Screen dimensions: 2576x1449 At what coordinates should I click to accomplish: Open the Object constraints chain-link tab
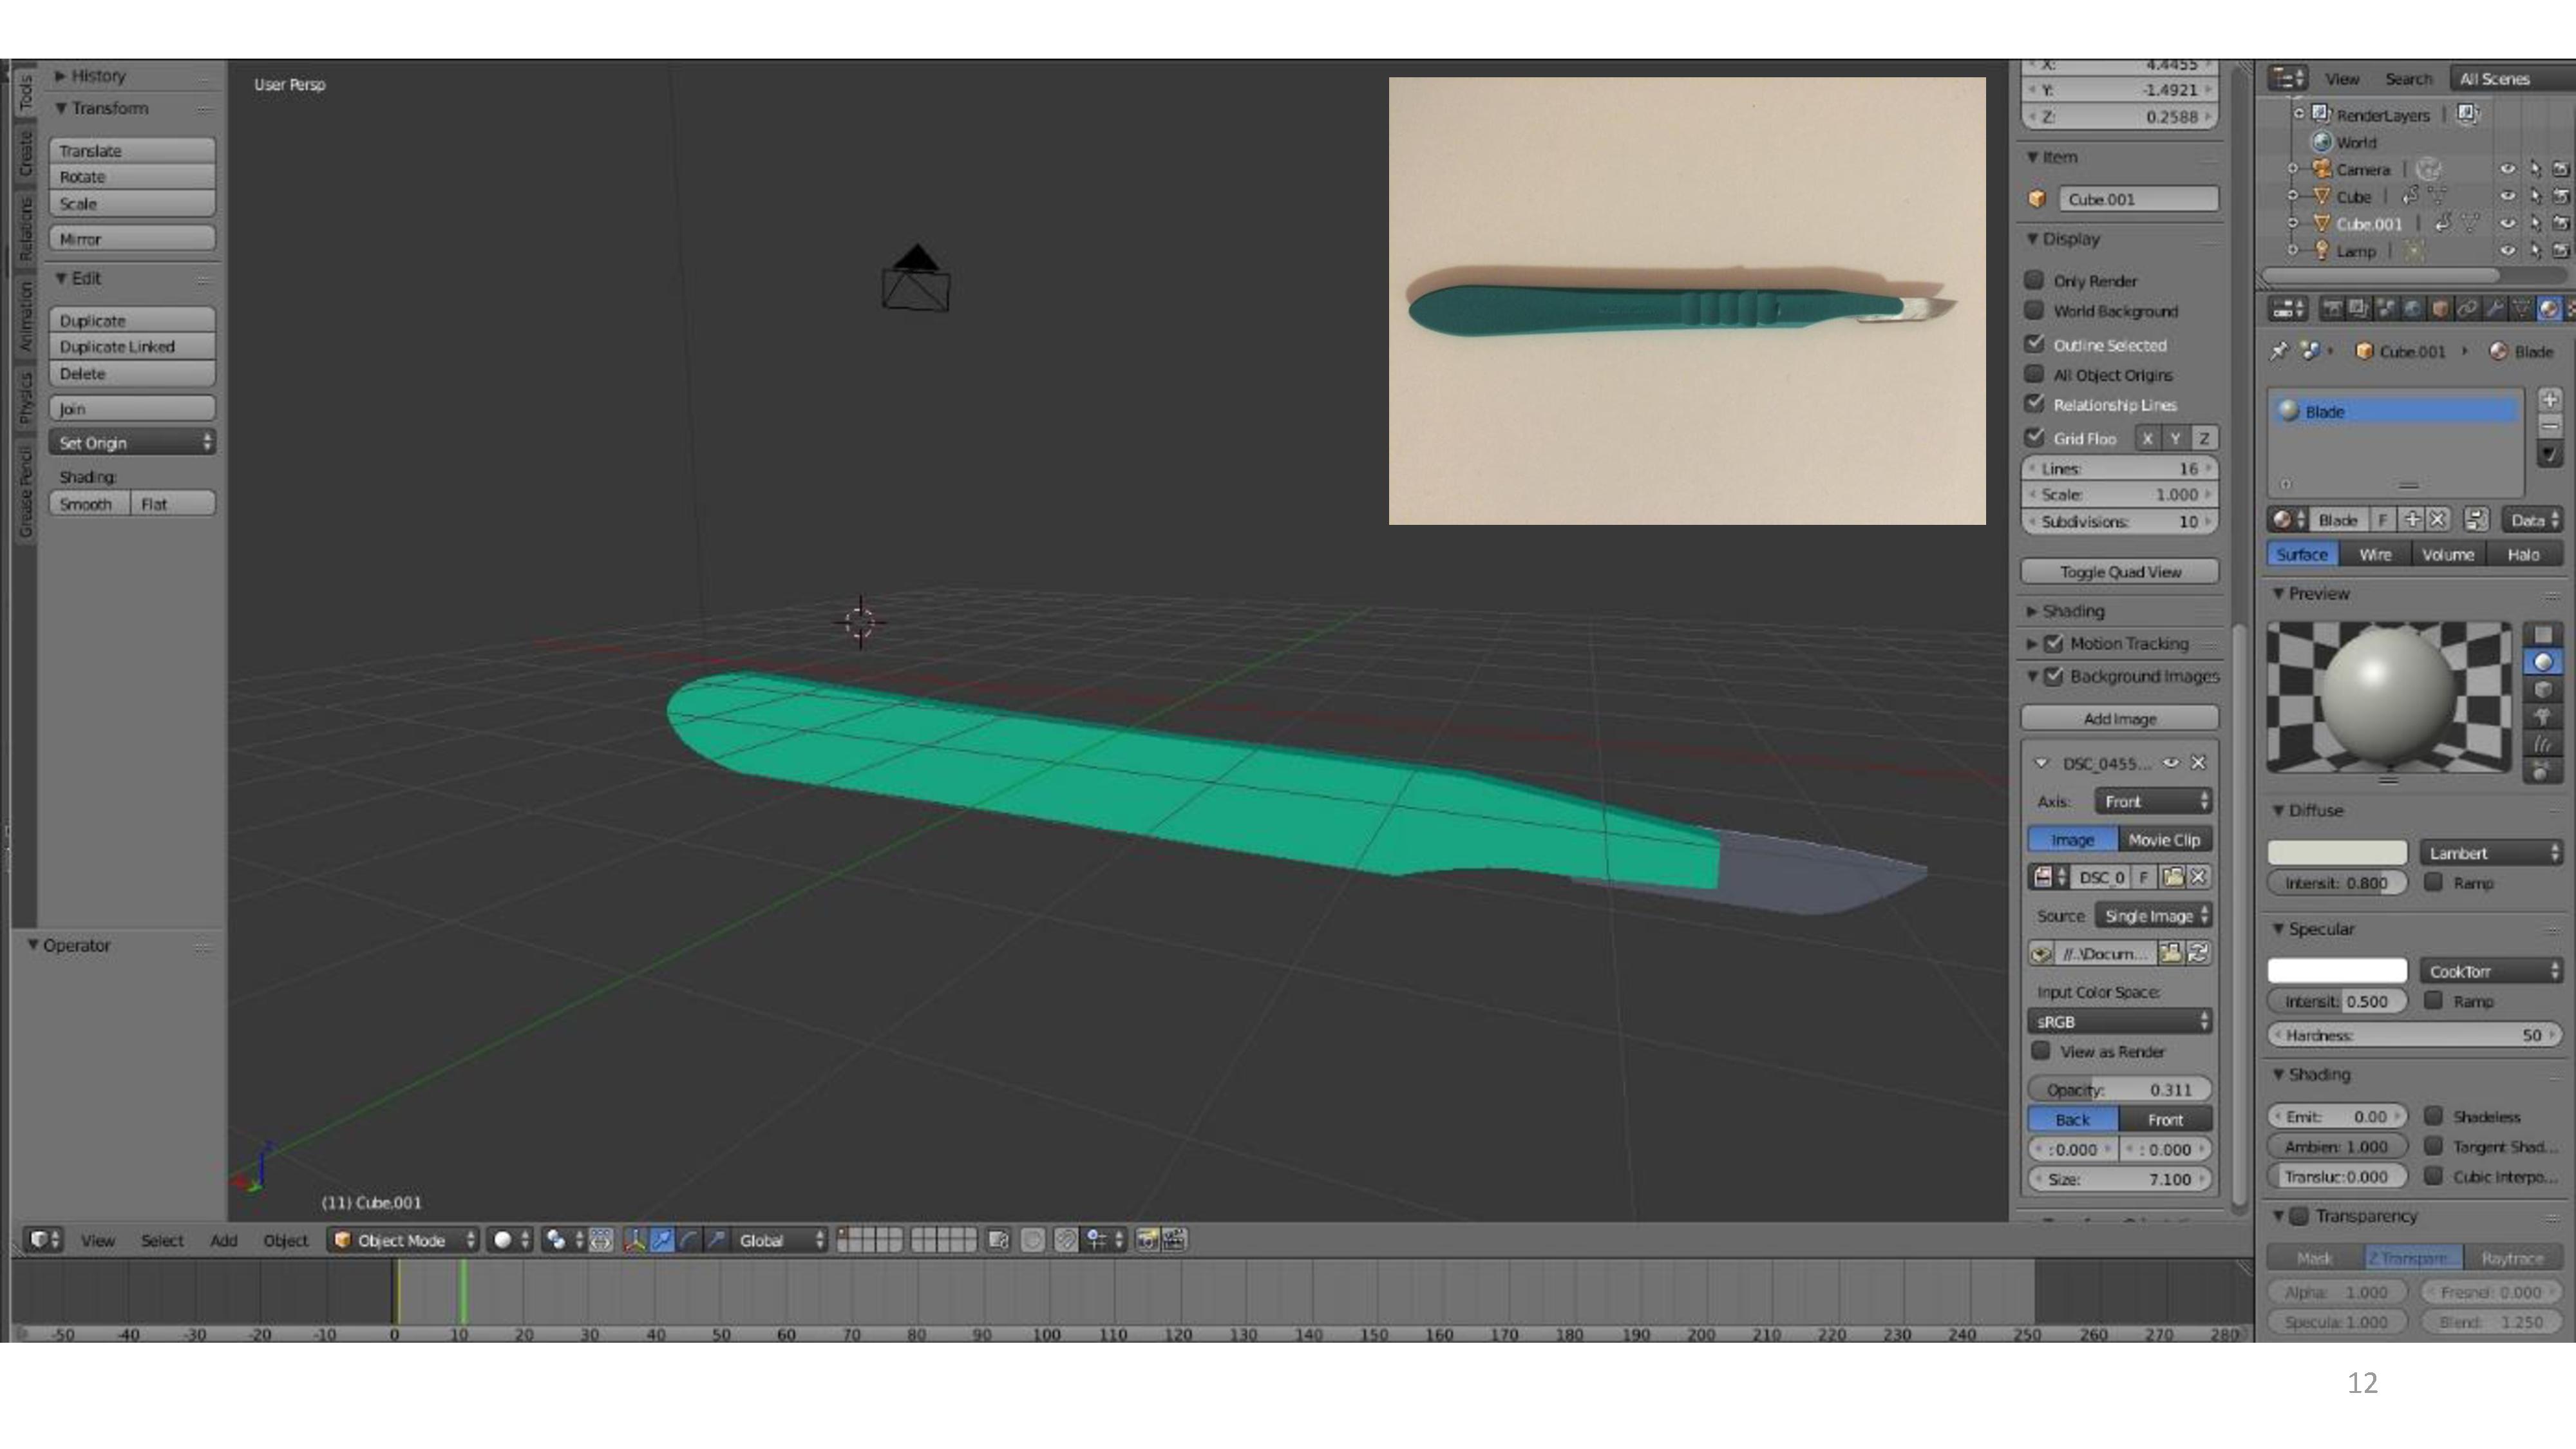pyautogui.click(x=2467, y=309)
